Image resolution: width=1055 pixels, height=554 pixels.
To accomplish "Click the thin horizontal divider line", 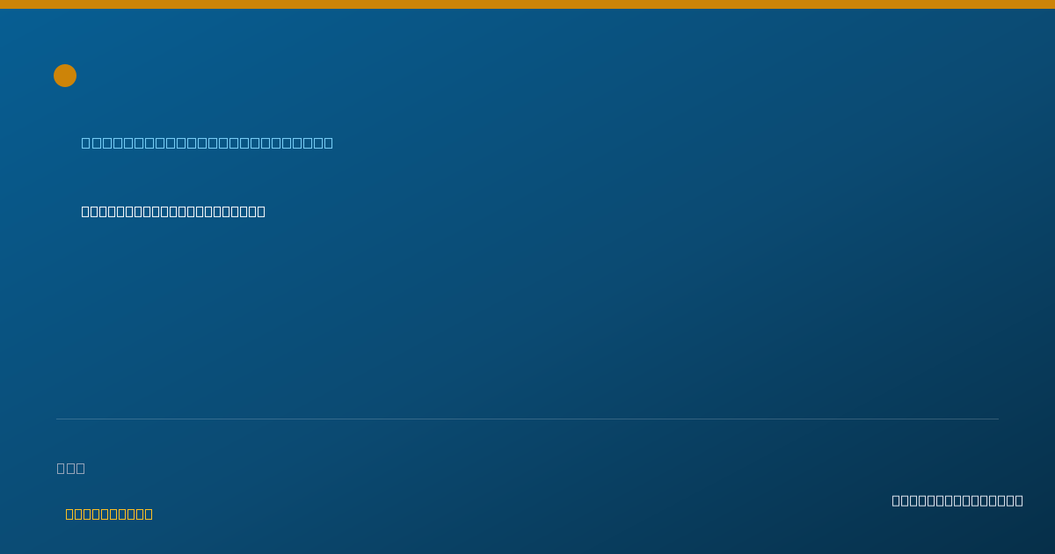I will [527, 419].
